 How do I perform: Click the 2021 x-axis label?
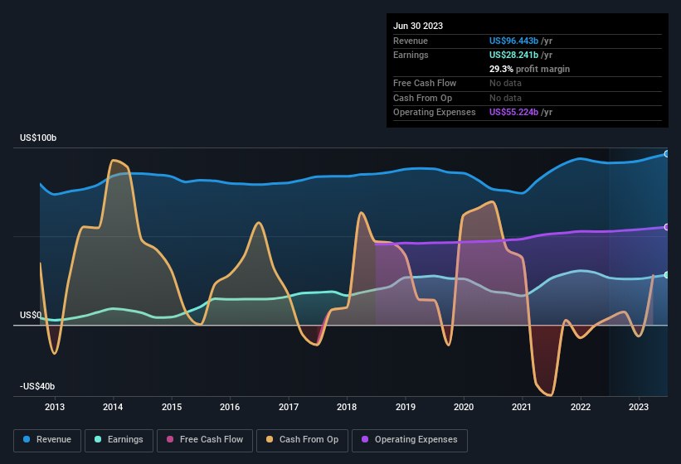(x=522, y=407)
